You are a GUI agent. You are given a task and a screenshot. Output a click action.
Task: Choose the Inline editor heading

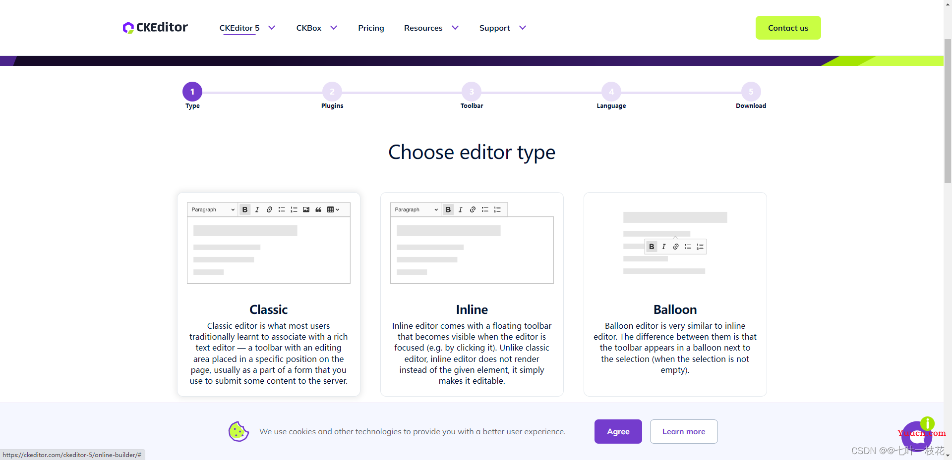[472, 309]
